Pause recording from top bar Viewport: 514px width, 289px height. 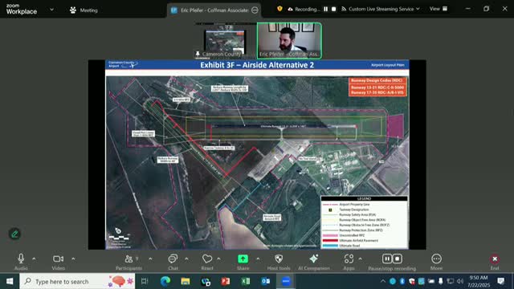pyautogui.click(x=325, y=9)
